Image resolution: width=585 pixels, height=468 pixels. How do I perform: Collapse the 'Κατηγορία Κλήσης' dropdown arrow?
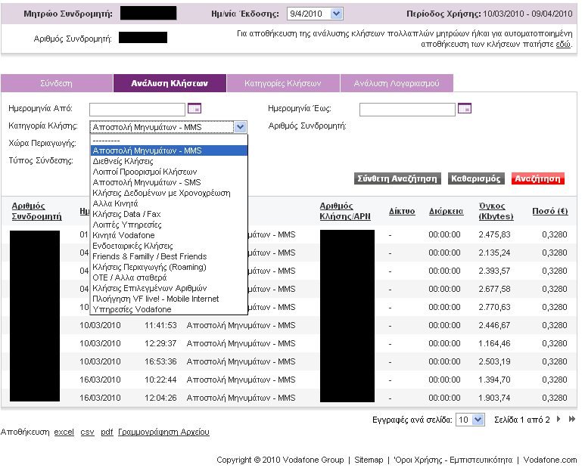tap(240, 127)
